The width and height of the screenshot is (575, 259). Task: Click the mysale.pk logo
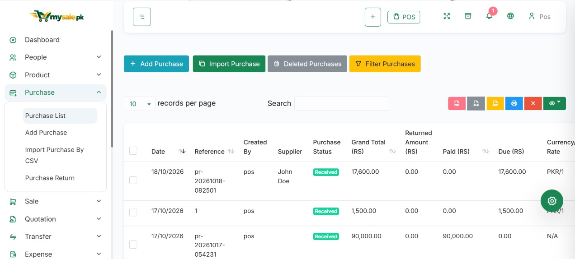(x=57, y=17)
